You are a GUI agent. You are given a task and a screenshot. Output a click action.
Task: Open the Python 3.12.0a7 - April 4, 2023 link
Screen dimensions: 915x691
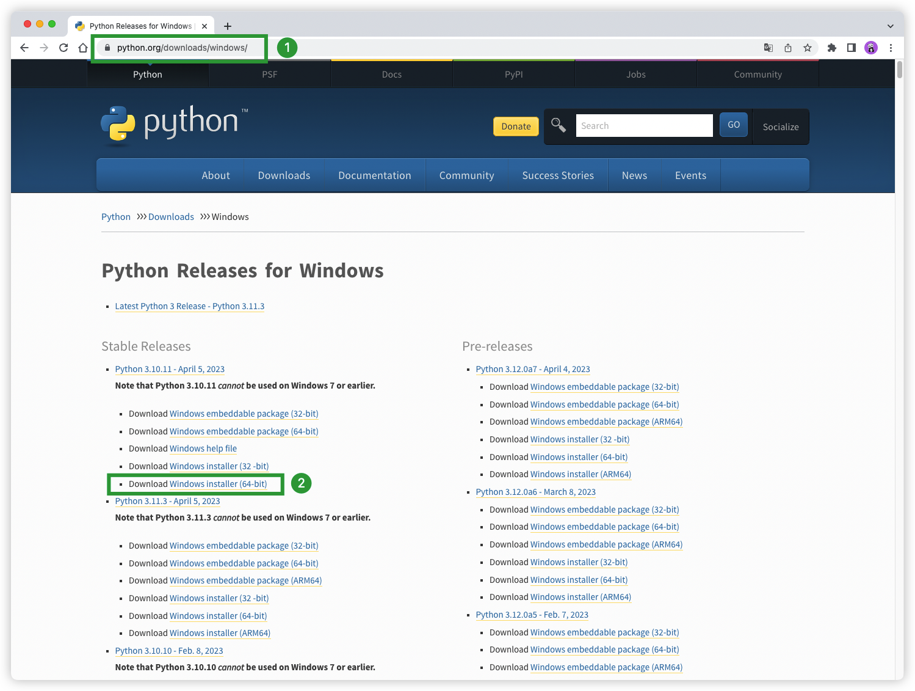[x=533, y=369]
